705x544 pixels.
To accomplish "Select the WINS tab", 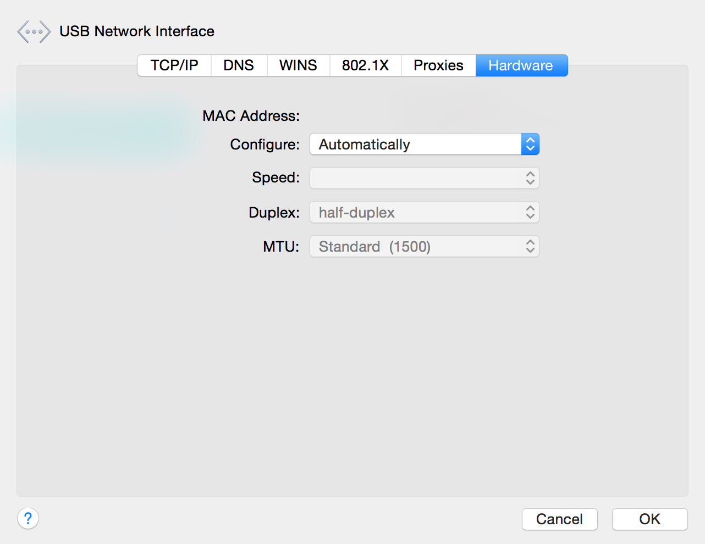I will pyautogui.click(x=298, y=65).
